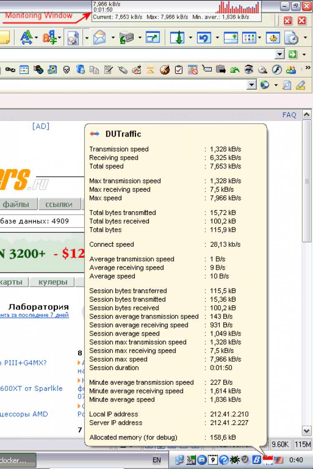This screenshot has height=469, width=313.
Task: Open the search field dropdown arrow
Action: click(x=252, y=85)
